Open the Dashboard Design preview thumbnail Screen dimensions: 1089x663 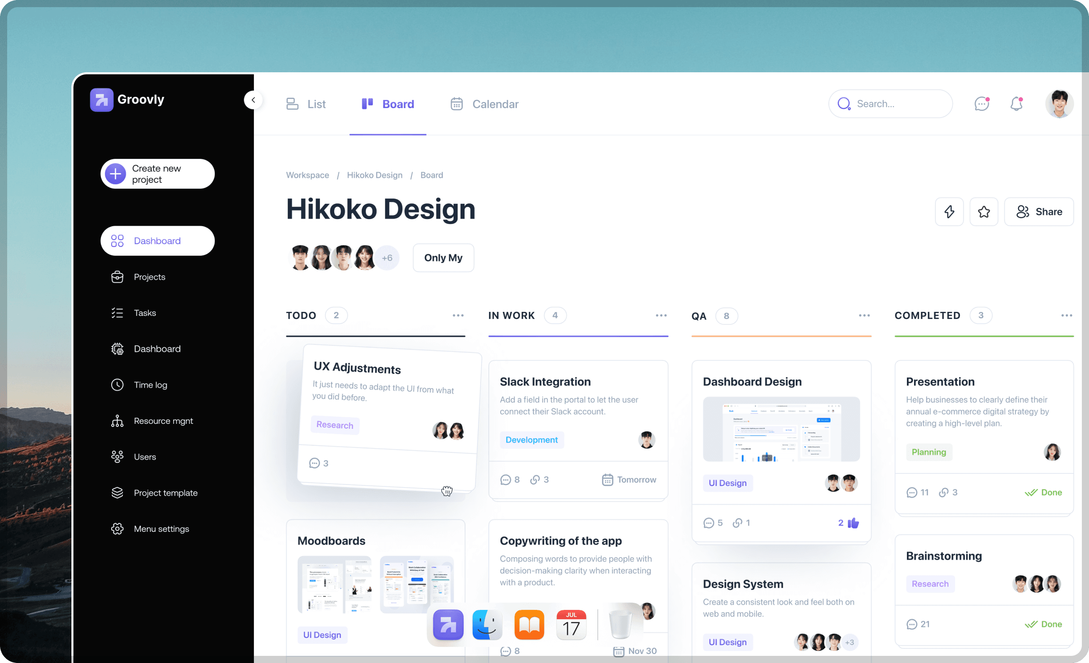coord(781,429)
